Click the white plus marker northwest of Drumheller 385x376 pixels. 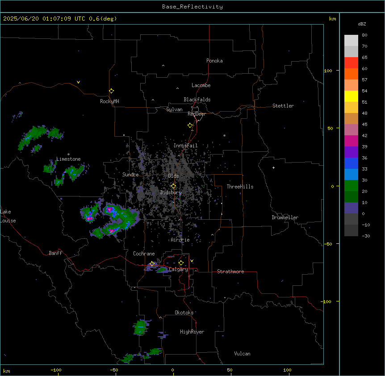point(273,167)
